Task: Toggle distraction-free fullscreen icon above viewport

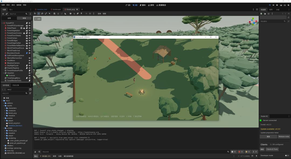Action: coord(257,9)
